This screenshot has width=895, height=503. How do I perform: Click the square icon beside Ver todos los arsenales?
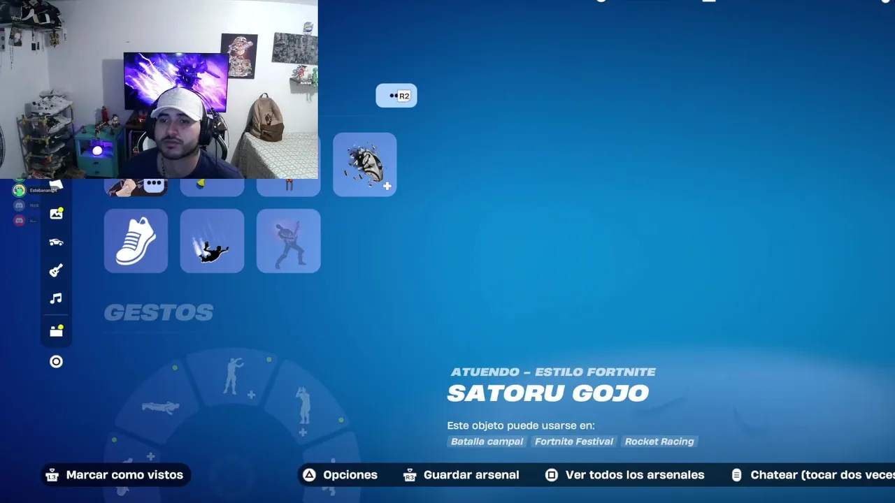tap(552, 475)
